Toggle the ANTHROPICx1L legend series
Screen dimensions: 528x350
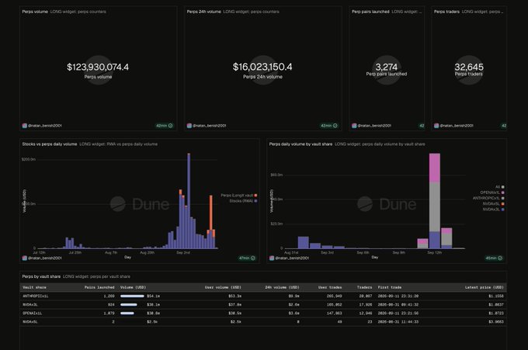coord(488,198)
